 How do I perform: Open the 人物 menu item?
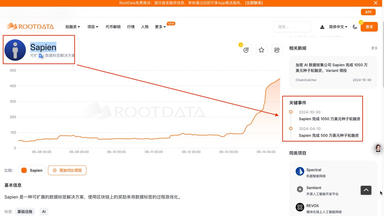click(145, 27)
